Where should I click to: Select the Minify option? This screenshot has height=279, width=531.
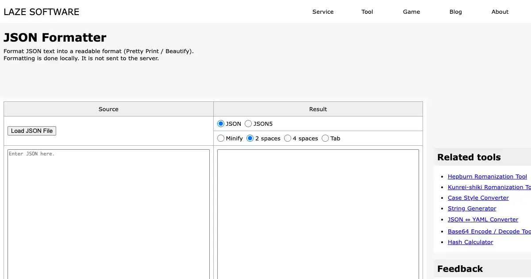click(x=221, y=139)
